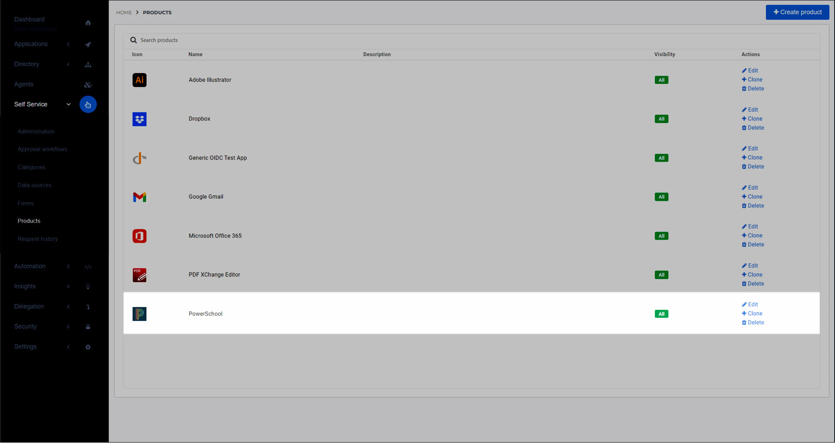835x443 pixels.
Task: Open the Agents menu item
Action: tap(24, 84)
